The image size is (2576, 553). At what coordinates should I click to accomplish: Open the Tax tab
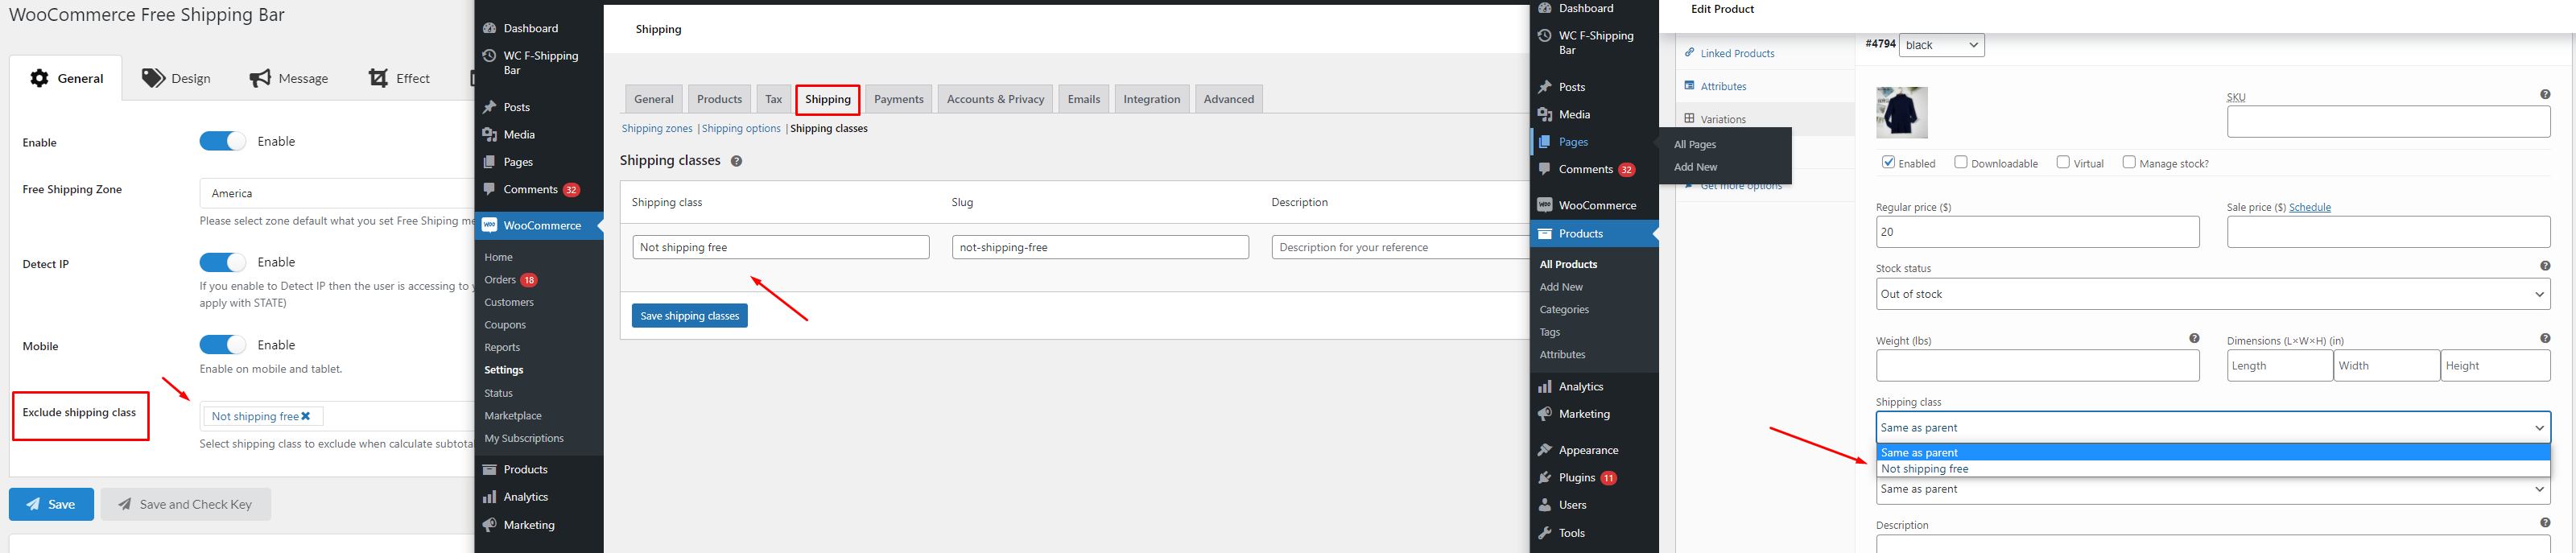point(773,99)
